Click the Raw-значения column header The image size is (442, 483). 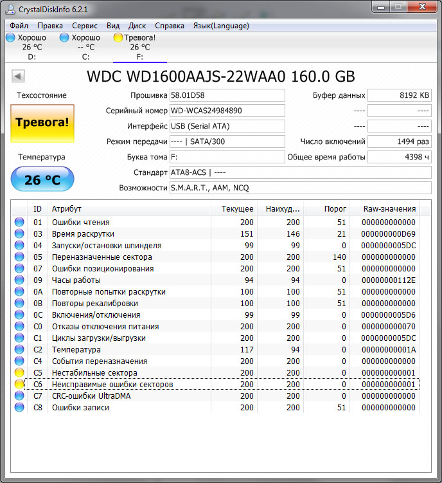click(385, 208)
